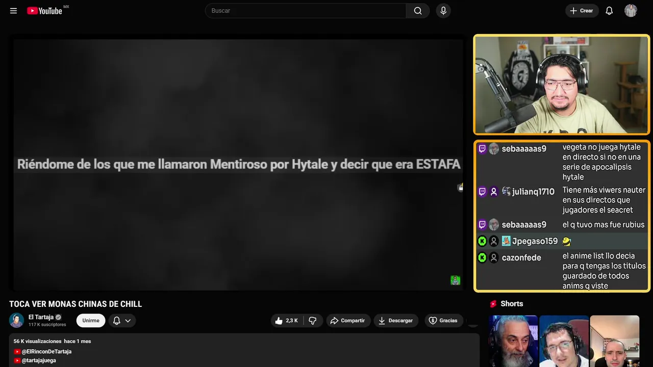This screenshot has width=653, height=367.
Task: Click the Compartir share button
Action: pyautogui.click(x=348, y=321)
